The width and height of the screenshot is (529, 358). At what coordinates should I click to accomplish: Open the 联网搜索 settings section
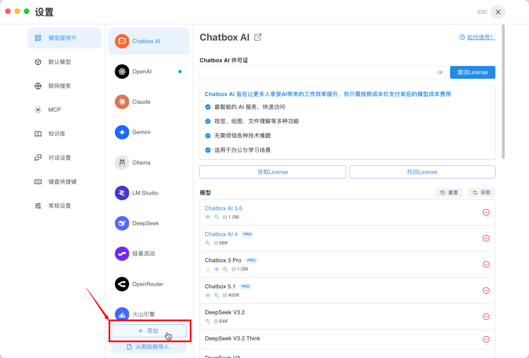(x=65, y=86)
